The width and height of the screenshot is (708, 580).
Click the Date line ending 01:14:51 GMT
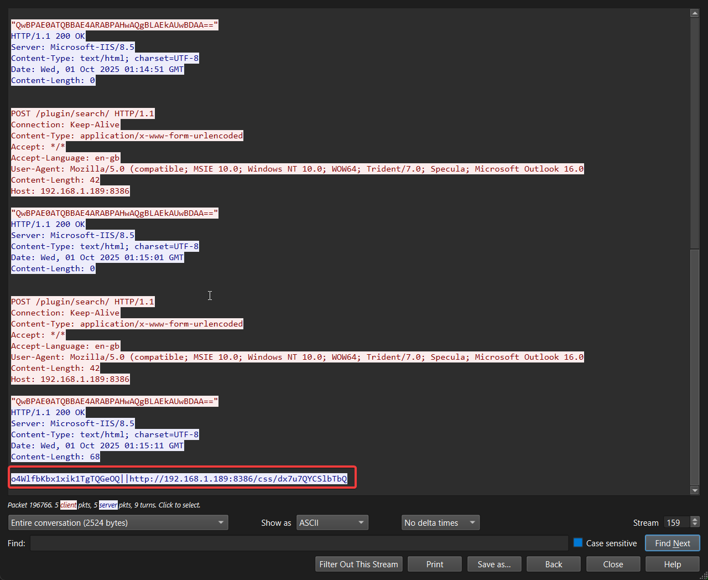97,69
